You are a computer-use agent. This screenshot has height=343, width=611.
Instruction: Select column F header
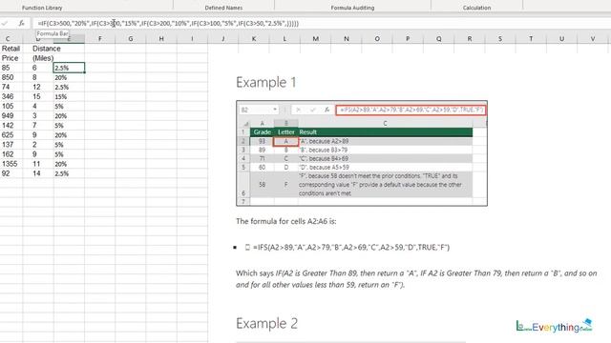pos(99,39)
